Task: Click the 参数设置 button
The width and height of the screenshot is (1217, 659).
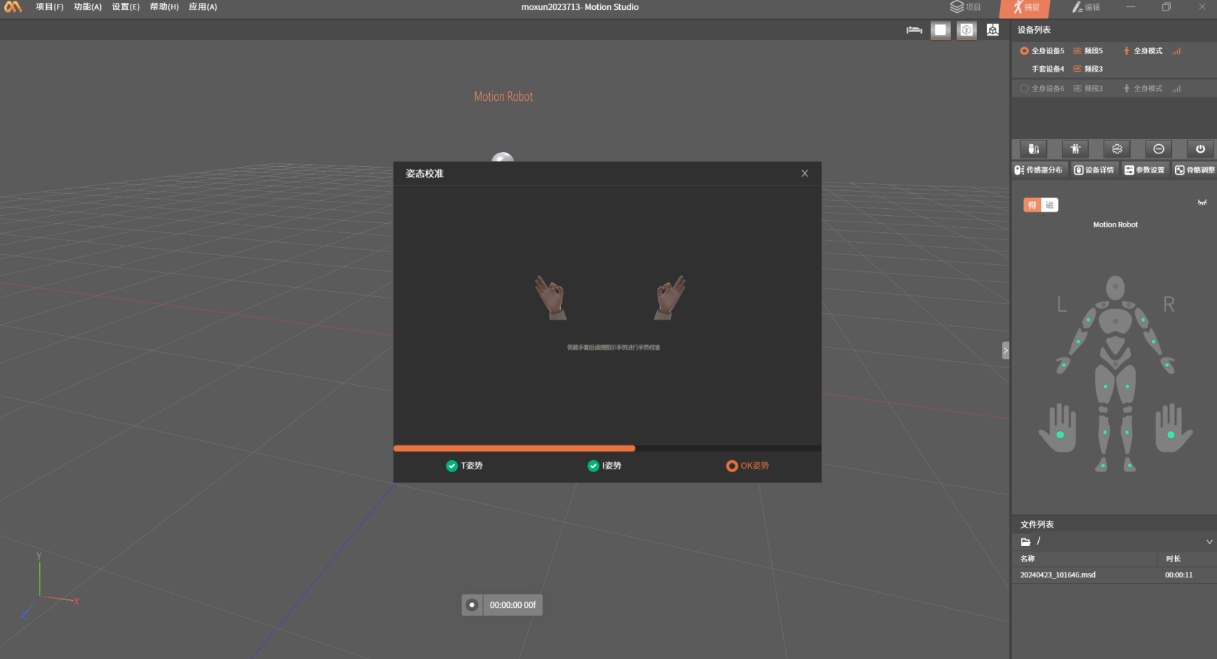Action: (x=1145, y=170)
